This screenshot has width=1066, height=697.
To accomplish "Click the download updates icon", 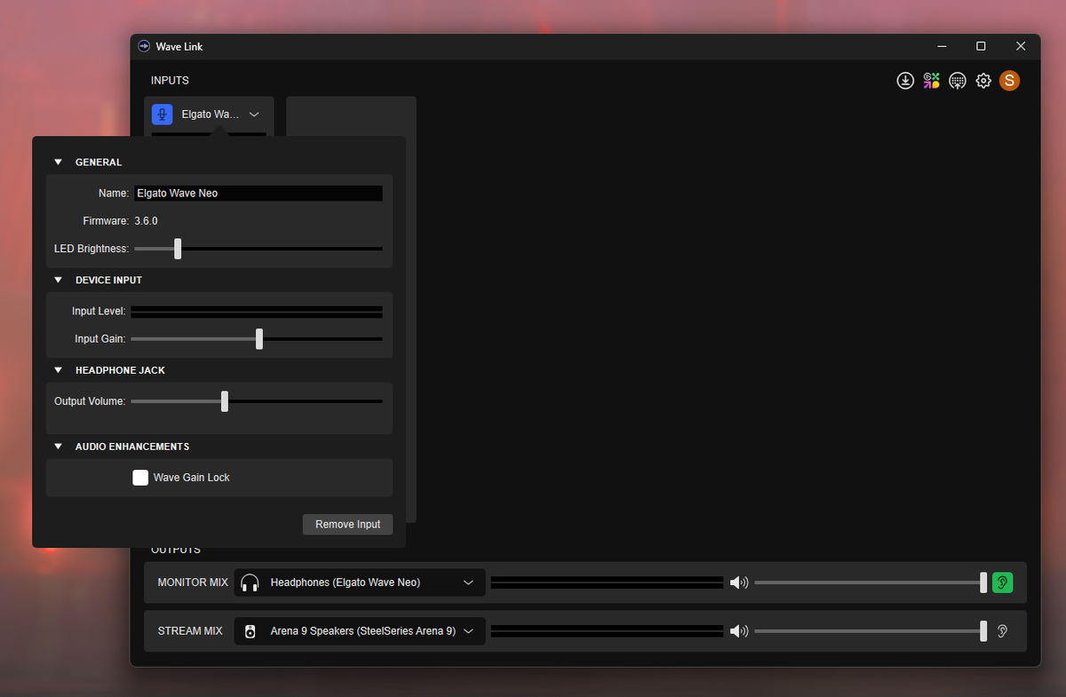I will point(905,81).
